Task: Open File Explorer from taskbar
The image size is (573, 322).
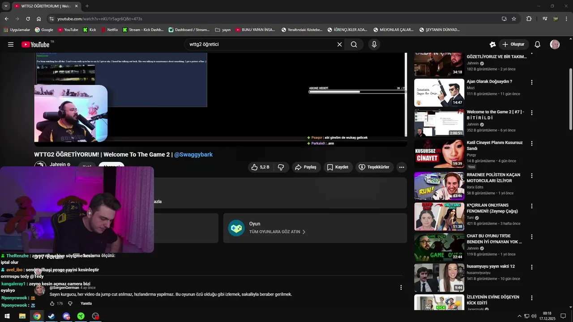Action: 22,316
